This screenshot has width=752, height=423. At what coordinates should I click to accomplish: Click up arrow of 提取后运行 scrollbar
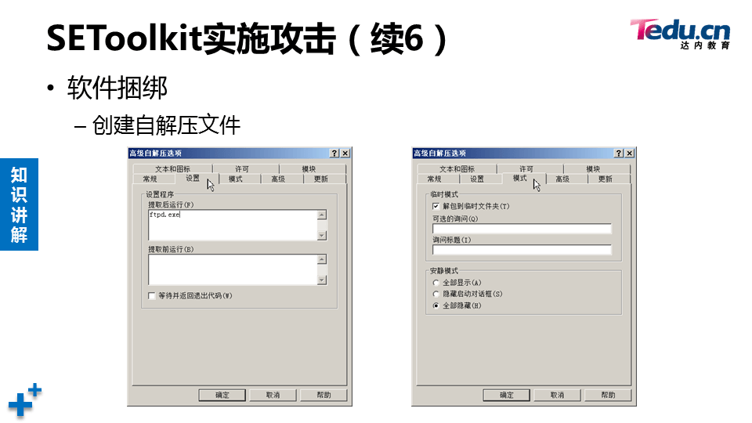pyautogui.click(x=322, y=215)
